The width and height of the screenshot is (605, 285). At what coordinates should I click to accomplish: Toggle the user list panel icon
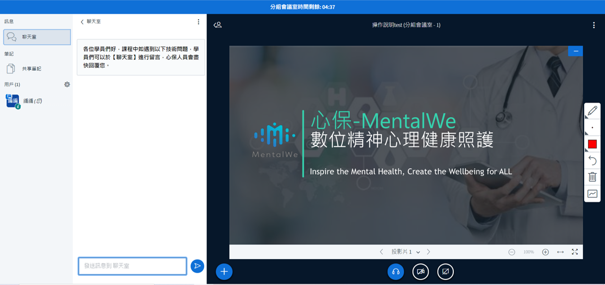coord(217,25)
